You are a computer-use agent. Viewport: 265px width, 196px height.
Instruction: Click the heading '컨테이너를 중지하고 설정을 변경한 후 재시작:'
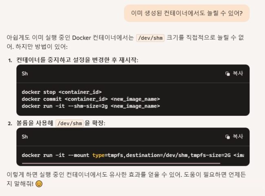[77, 60]
